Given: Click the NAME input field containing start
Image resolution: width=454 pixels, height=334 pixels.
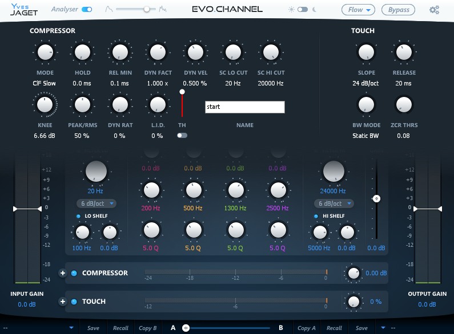Looking at the screenshot, I should click(245, 107).
